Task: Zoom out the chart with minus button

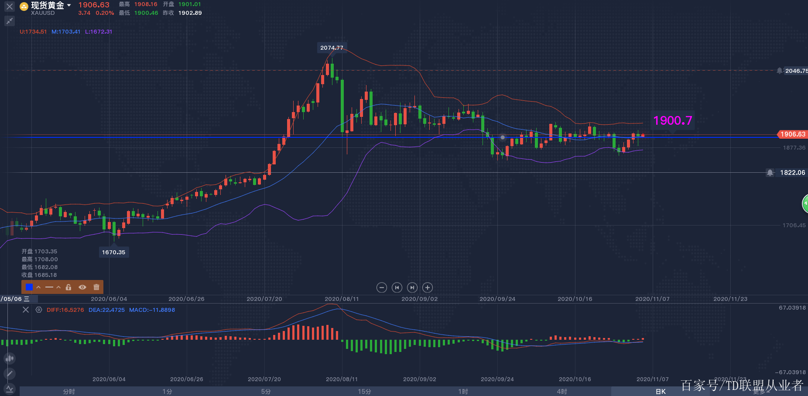Action: coord(382,287)
